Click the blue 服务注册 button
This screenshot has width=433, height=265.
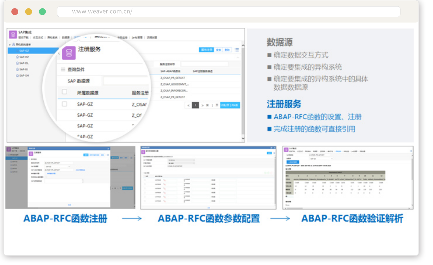click(x=207, y=50)
